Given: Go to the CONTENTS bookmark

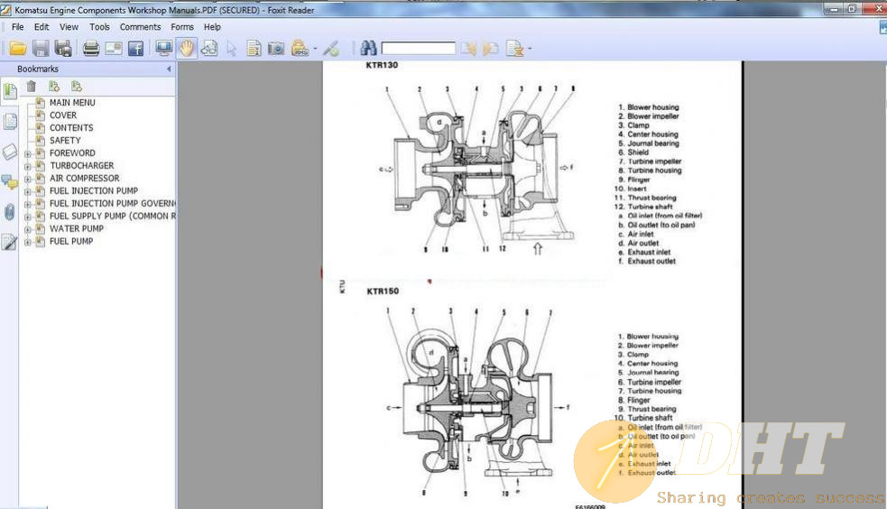Looking at the screenshot, I should (x=71, y=128).
